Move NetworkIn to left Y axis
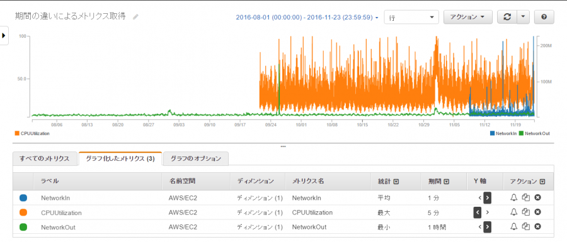Image resolution: width=567 pixels, height=242 pixels. point(480,197)
